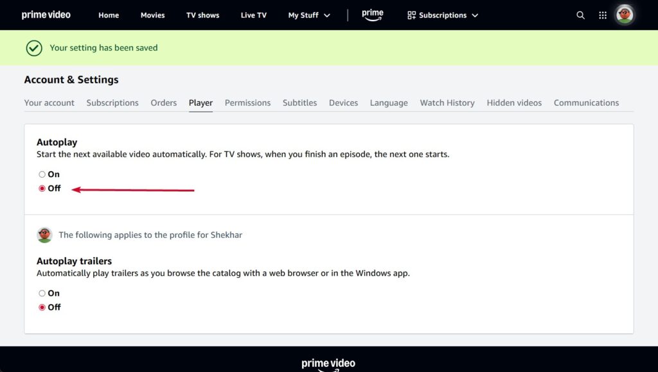Click the apps grid icon
Image resolution: width=658 pixels, height=372 pixels.
pos(603,15)
